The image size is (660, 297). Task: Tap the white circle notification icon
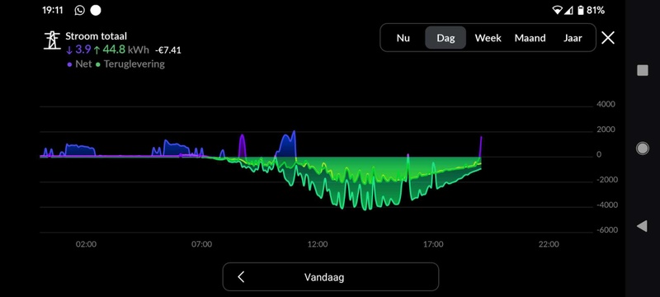[x=96, y=10]
